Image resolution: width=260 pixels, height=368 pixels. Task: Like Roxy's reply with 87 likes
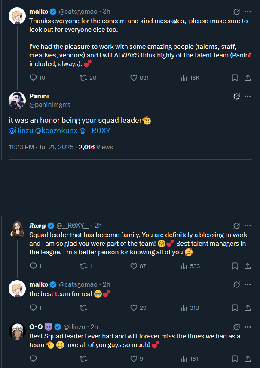(x=133, y=266)
